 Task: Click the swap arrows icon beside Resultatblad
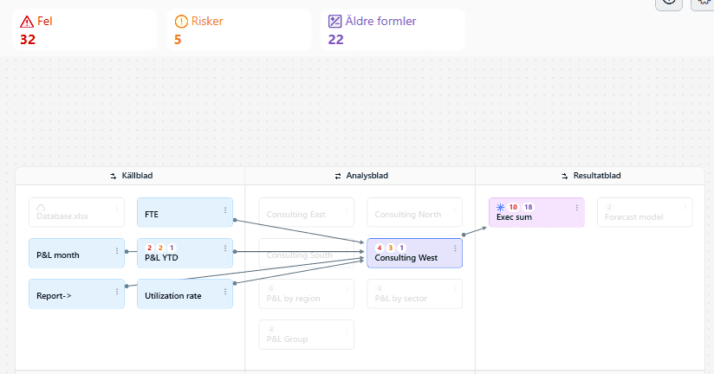(x=565, y=176)
